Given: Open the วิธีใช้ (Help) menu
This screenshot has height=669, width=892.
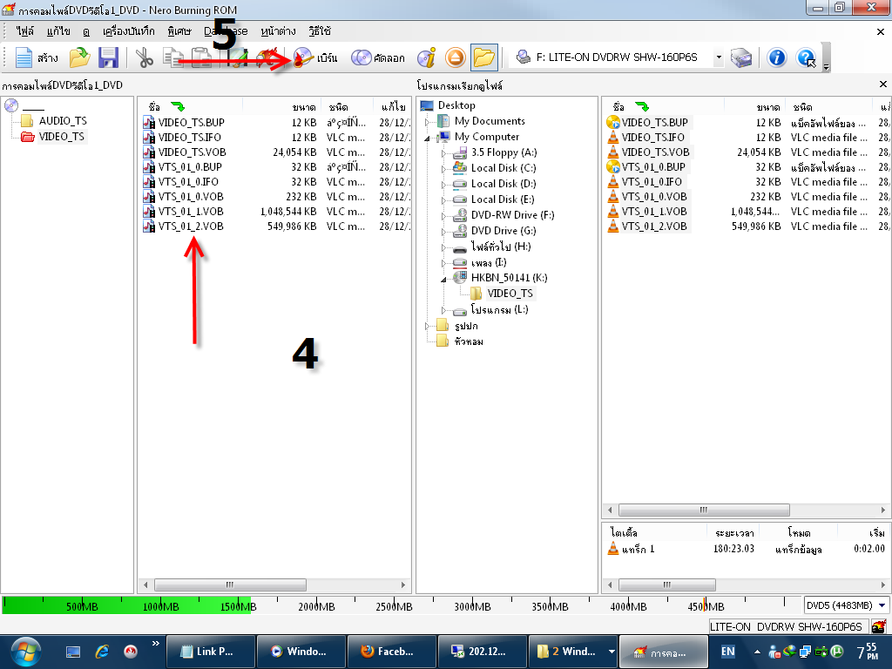Looking at the screenshot, I should click(x=320, y=31).
